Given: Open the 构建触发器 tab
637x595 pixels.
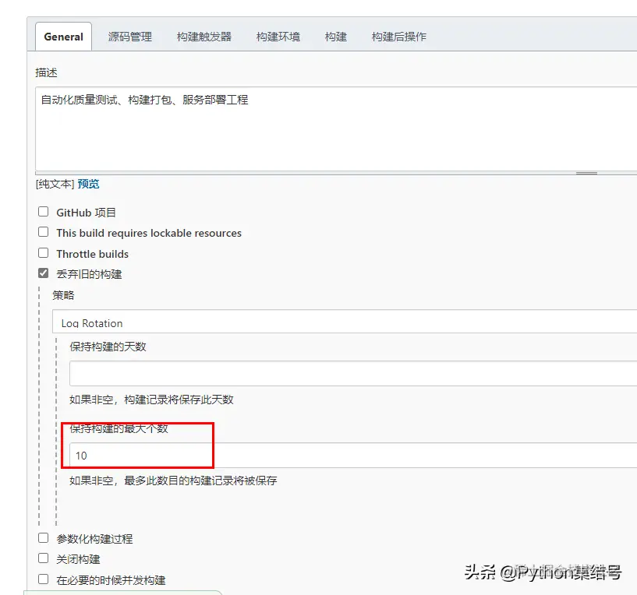Looking at the screenshot, I should point(203,36).
